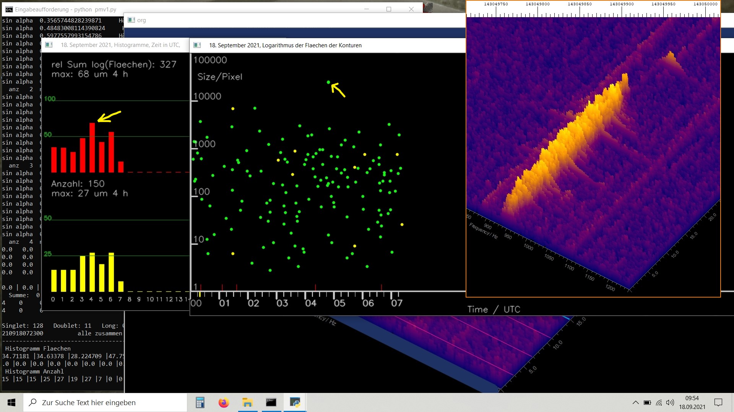Click 'alle zusammen' in the console
Screen dimensions: 734x412
coord(100,333)
